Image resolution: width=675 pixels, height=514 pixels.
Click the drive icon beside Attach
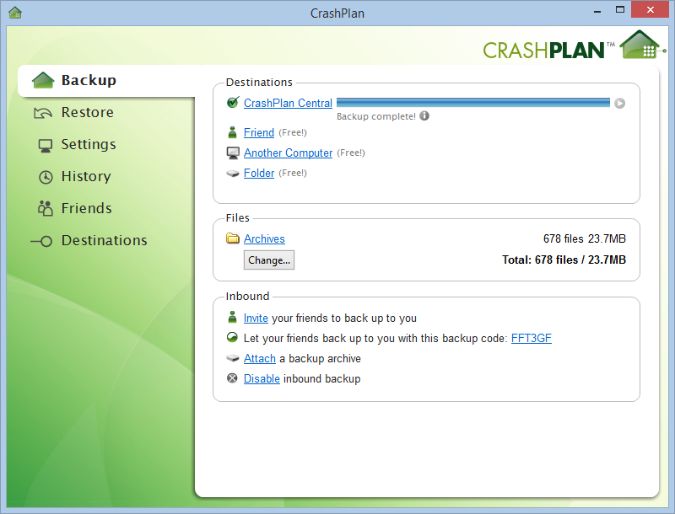[x=233, y=358]
